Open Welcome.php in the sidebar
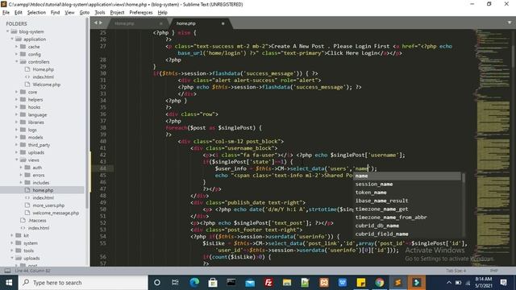 [47, 85]
